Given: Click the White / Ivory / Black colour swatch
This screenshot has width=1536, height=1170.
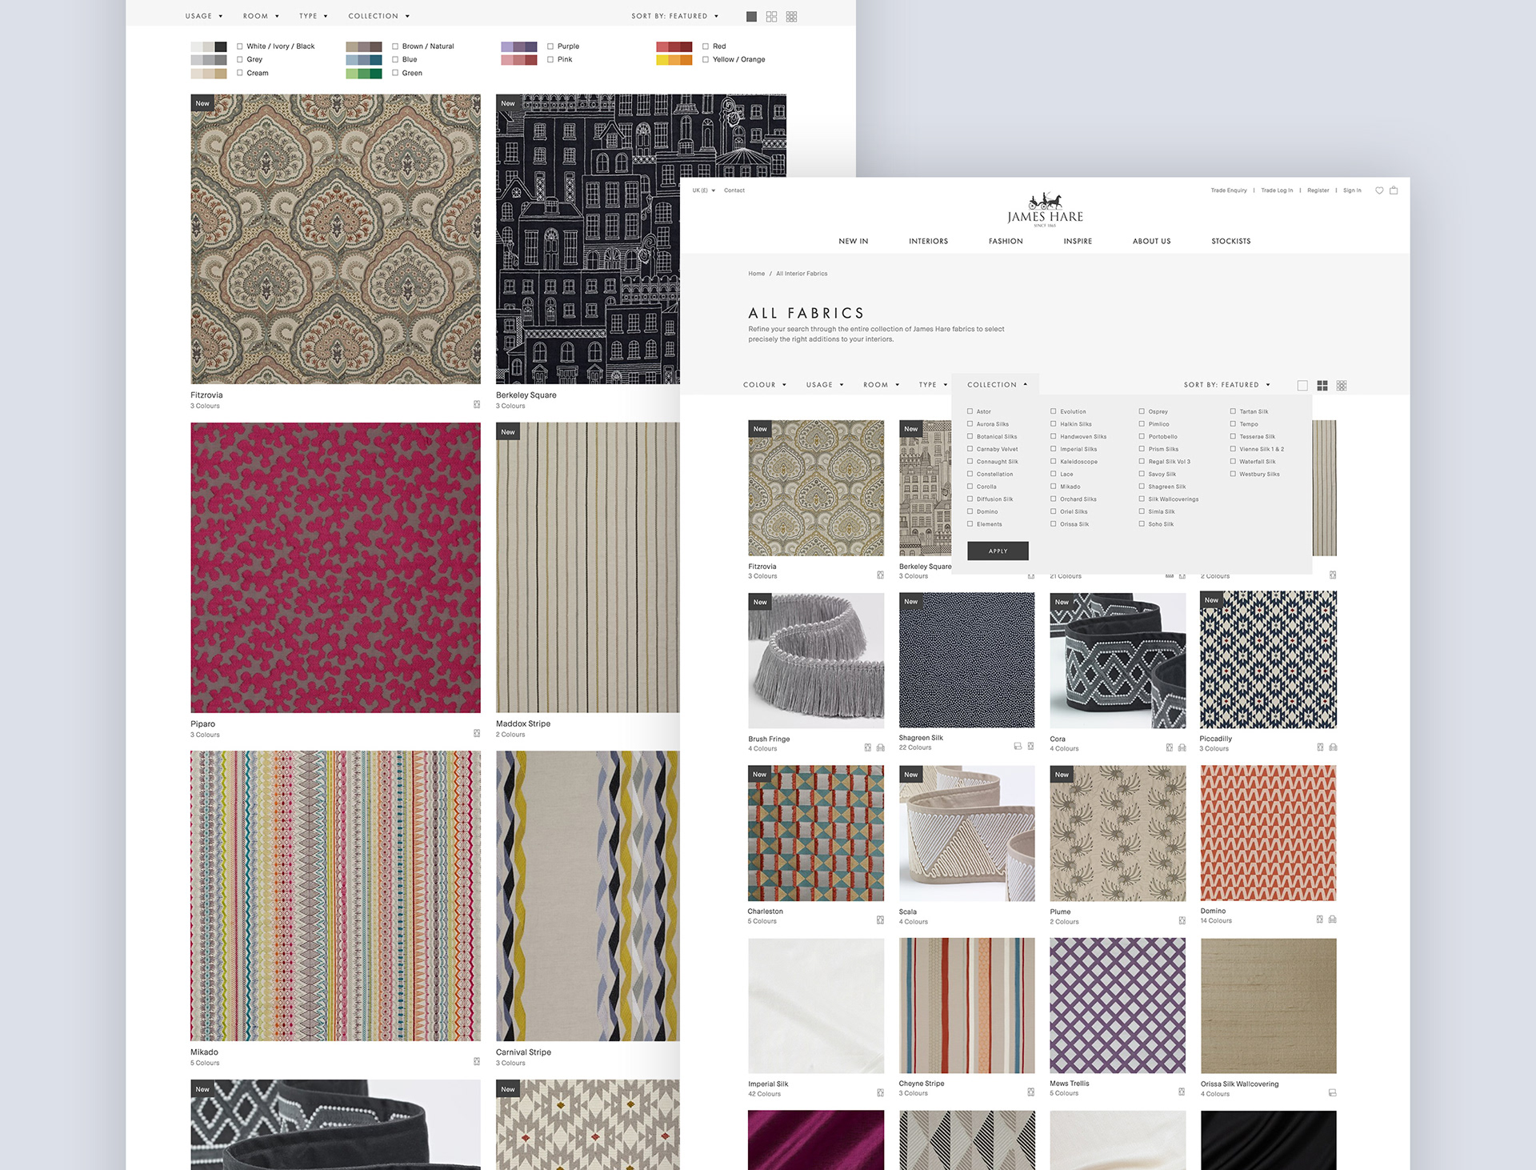Looking at the screenshot, I should (x=209, y=46).
